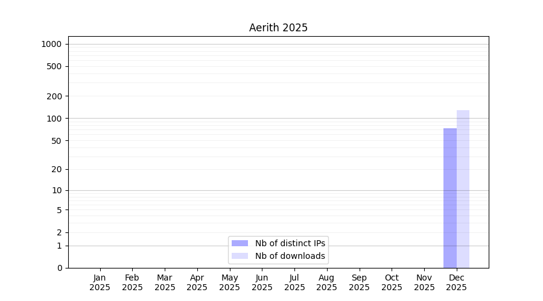Select the light blue downloads bar

(x=463, y=189)
